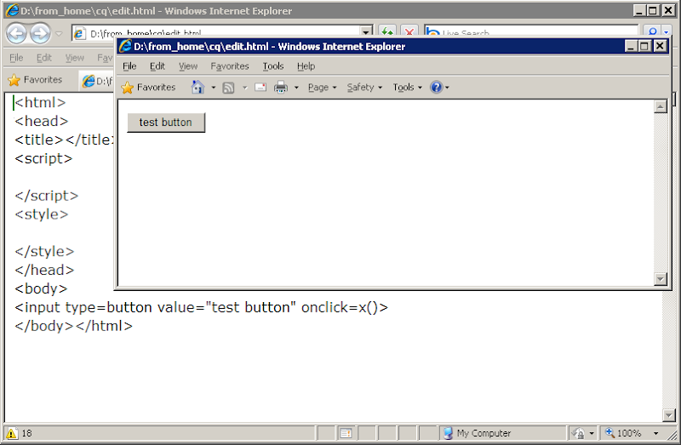The width and height of the screenshot is (681, 445).
Task: Expand the Print dropdown arrow
Action: 296,88
